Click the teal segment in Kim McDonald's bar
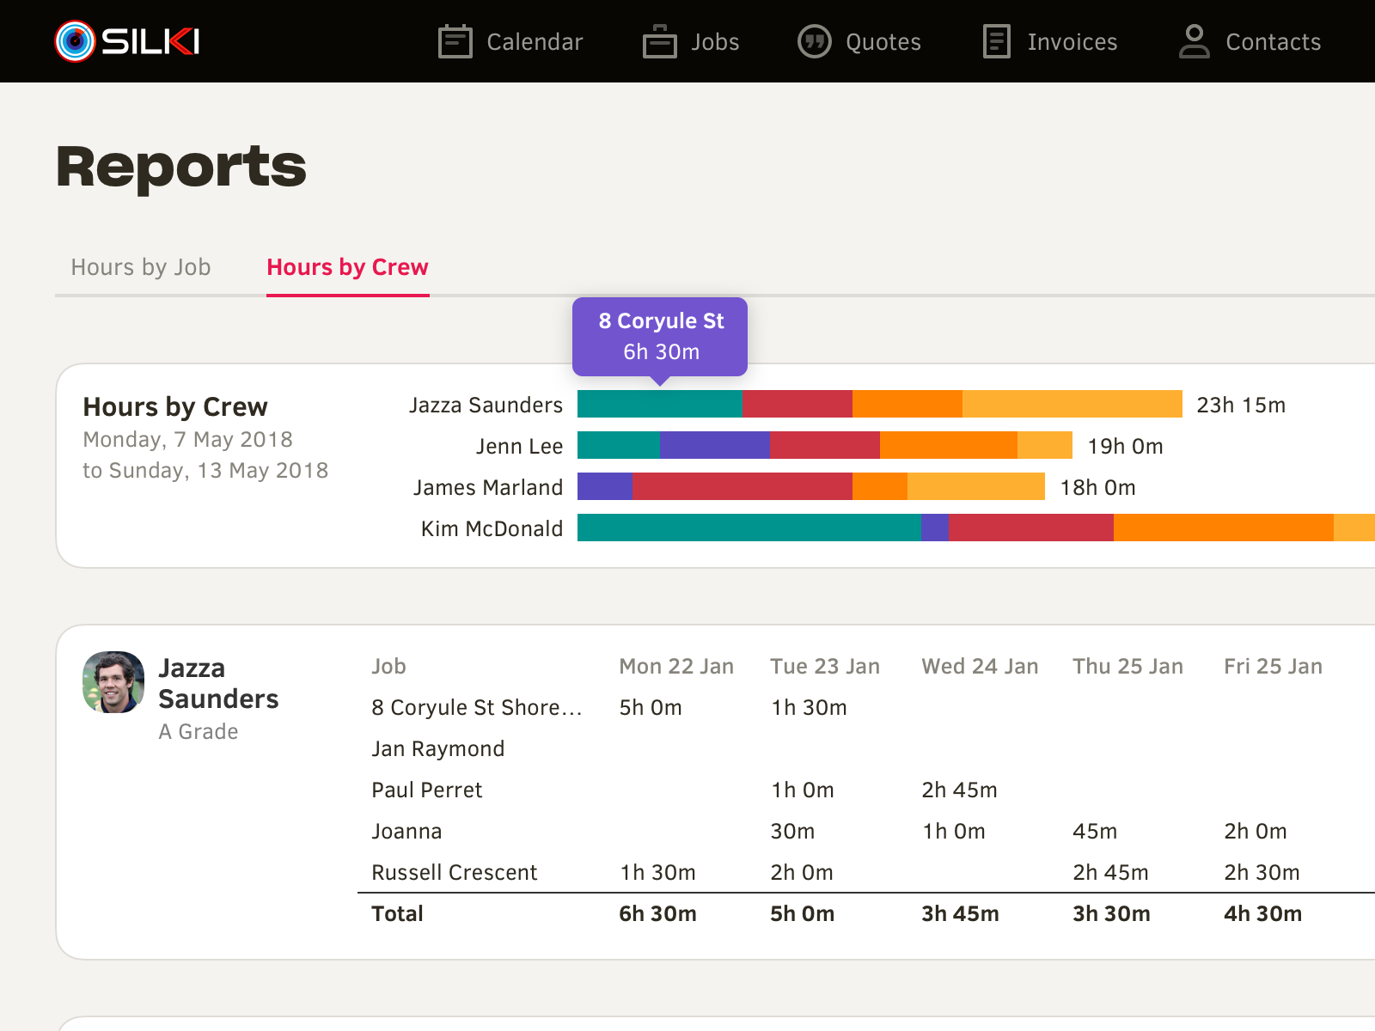 749,528
